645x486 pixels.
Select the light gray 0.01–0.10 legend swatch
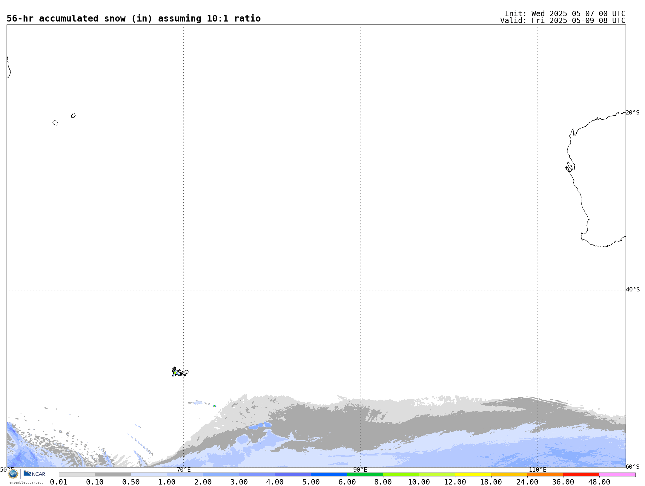coord(77,475)
